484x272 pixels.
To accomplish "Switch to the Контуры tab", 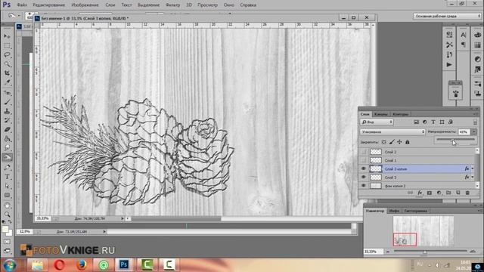I will click(401, 114).
